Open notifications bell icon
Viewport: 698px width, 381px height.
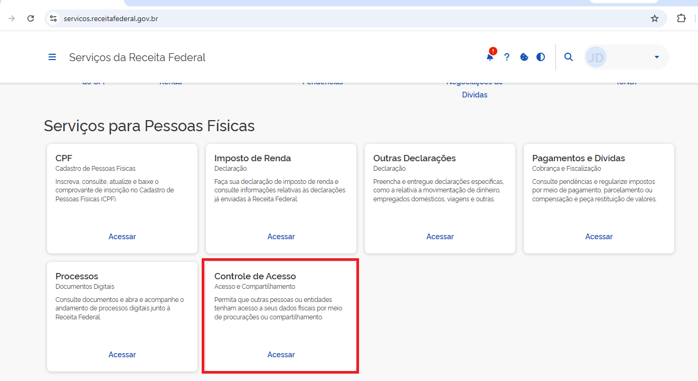click(x=490, y=57)
